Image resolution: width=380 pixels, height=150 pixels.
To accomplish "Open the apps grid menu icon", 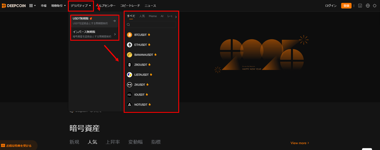I will [x=31, y=5].
